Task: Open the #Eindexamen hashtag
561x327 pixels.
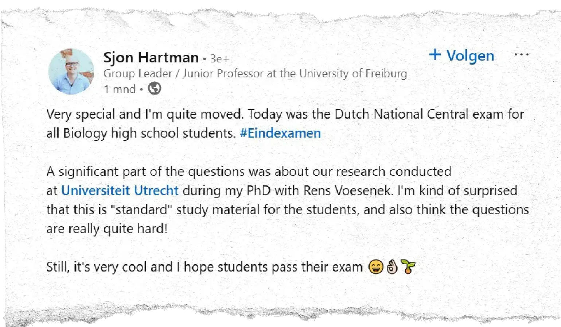Action: point(280,133)
